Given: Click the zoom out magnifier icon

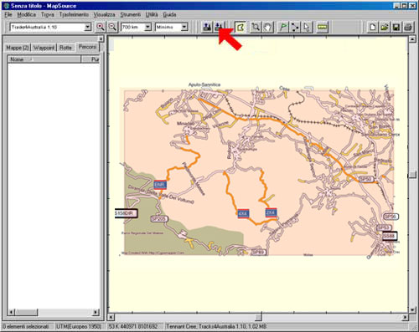Looking at the screenshot, I should coord(112,27).
